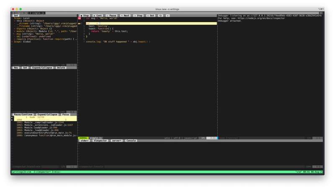The image size is (335, 189).
Task: Continue execution with the Cont button
Action: tap(98, 15)
